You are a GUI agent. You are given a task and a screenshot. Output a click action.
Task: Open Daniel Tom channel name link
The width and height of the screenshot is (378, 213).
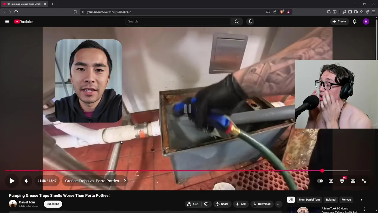tap(27, 202)
